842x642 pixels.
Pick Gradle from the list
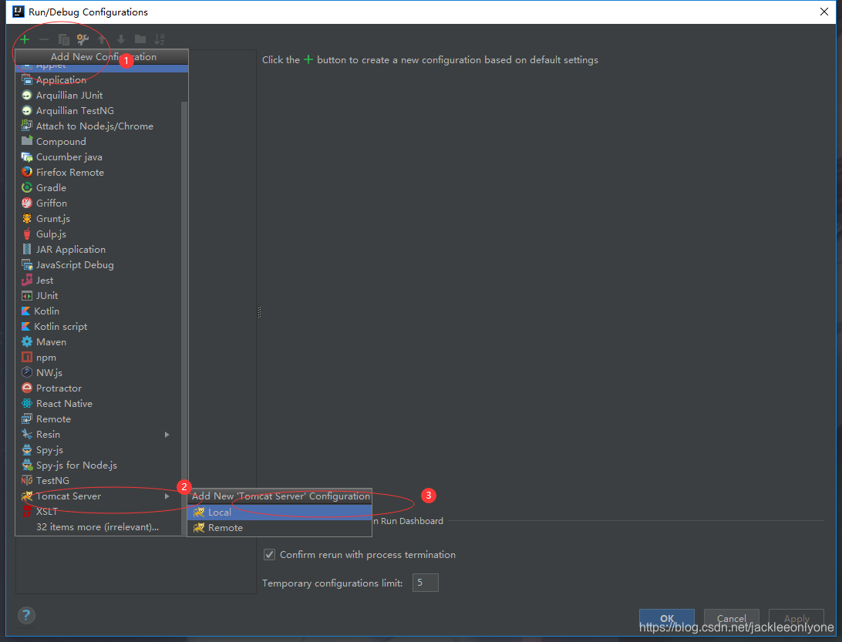click(x=99, y=188)
